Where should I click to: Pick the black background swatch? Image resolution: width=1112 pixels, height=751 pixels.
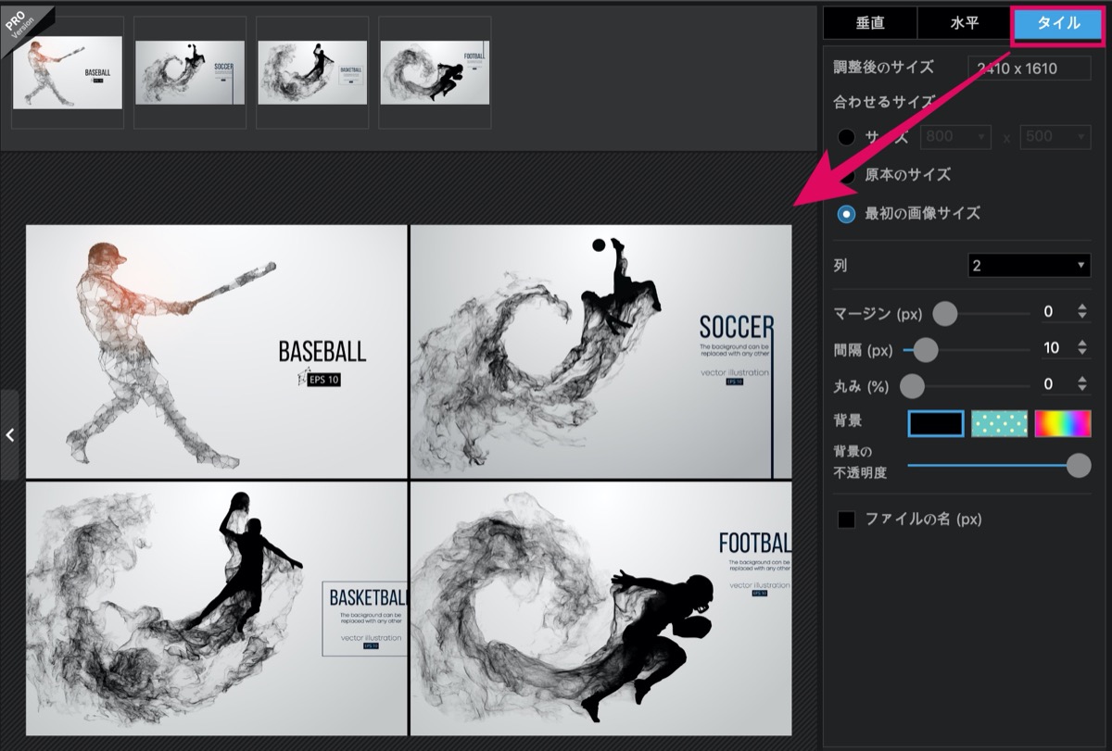[936, 423]
